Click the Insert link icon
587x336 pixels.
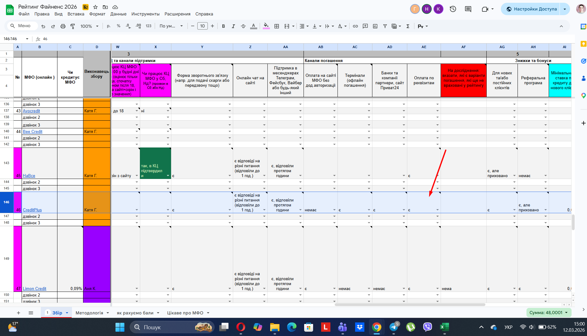[x=355, y=26]
